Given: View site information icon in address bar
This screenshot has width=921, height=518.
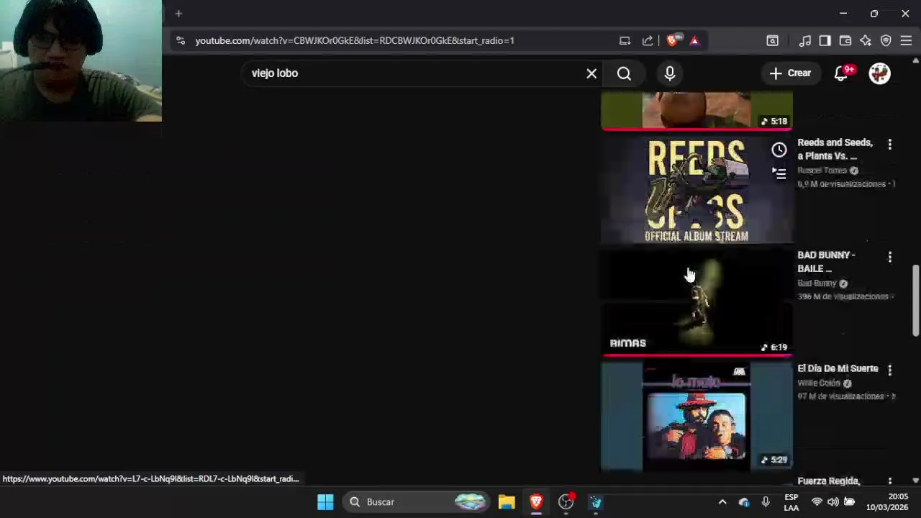Looking at the screenshot, I should 181,41.
